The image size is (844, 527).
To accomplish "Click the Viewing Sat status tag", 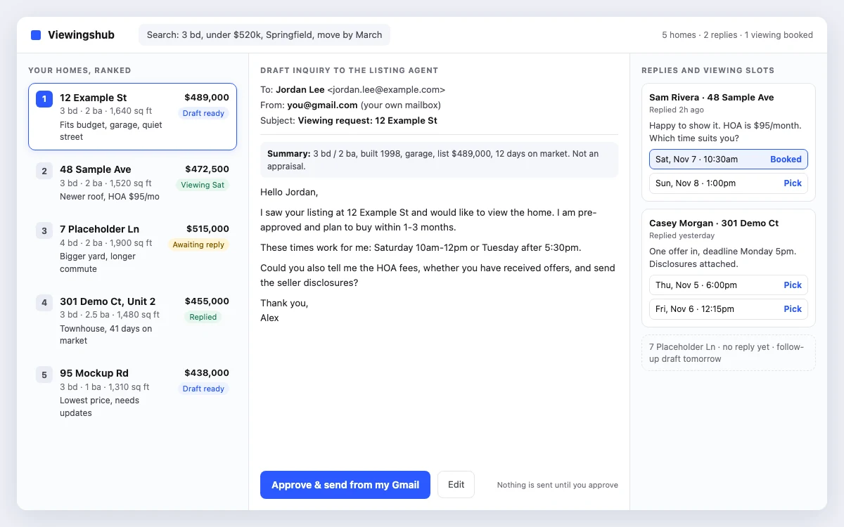I will (x=203, y=185).
